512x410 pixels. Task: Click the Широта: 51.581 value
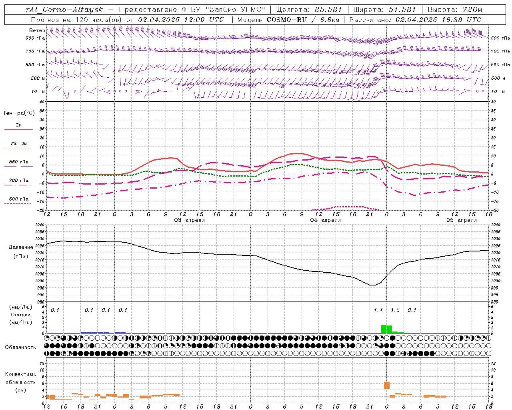[x=384, y=10]
